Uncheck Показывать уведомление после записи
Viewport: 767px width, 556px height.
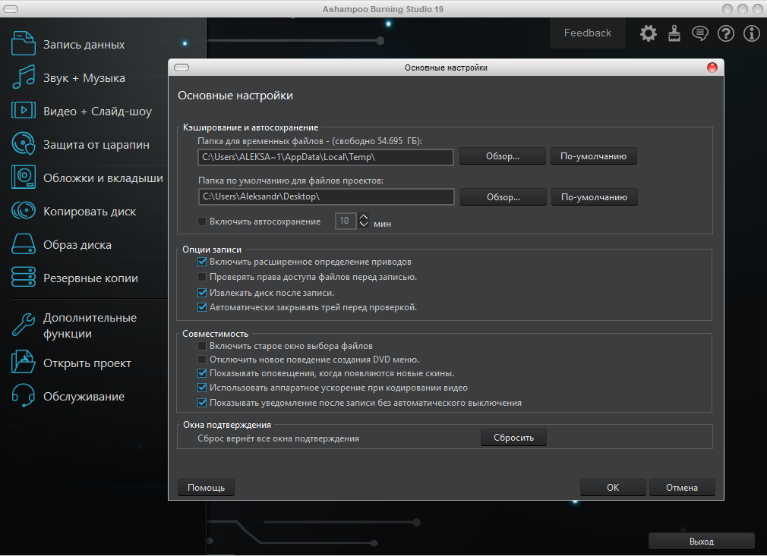(201, 403)
